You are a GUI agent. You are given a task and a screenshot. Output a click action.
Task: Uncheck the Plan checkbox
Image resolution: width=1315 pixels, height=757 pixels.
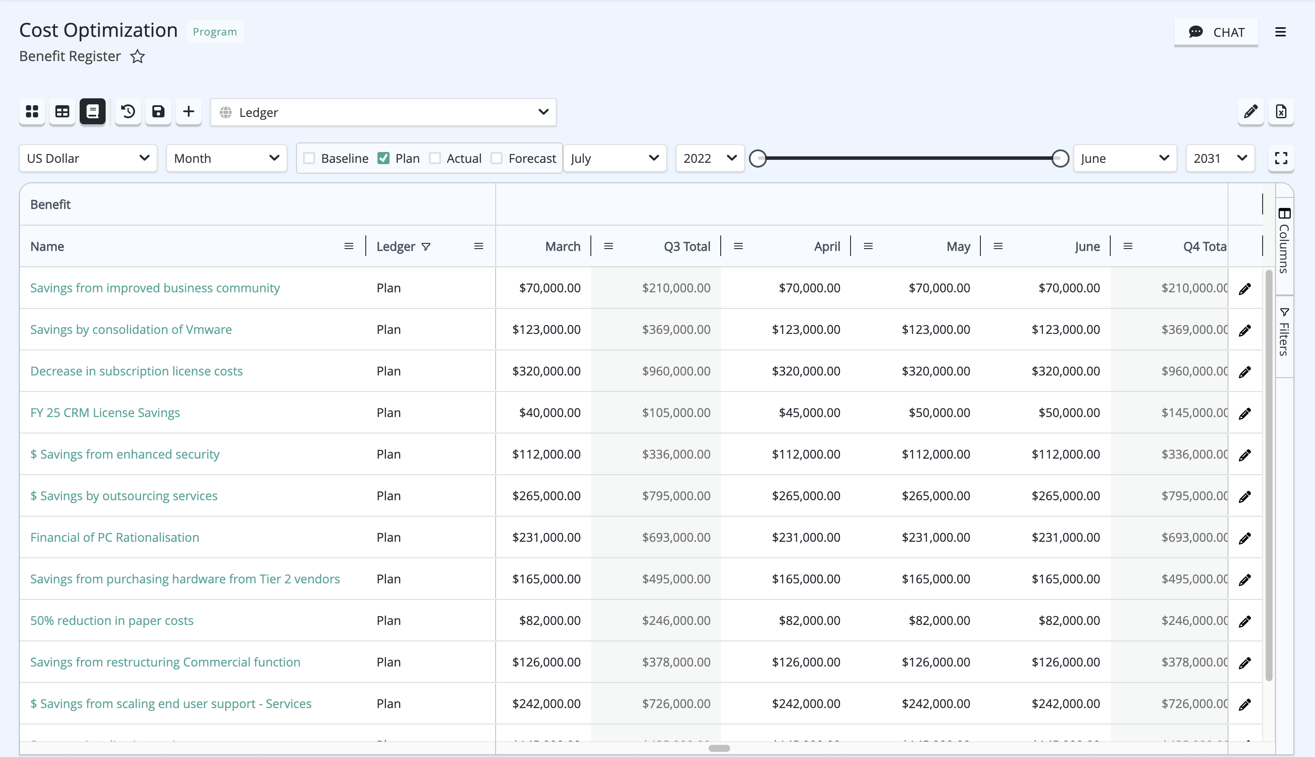384,158
